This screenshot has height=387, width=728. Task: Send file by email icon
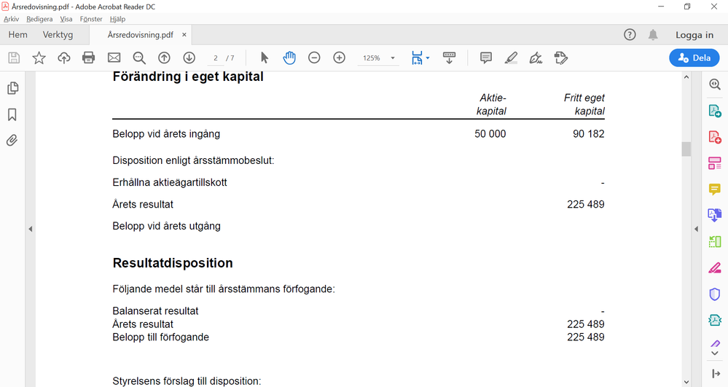[x=114, y=58]
